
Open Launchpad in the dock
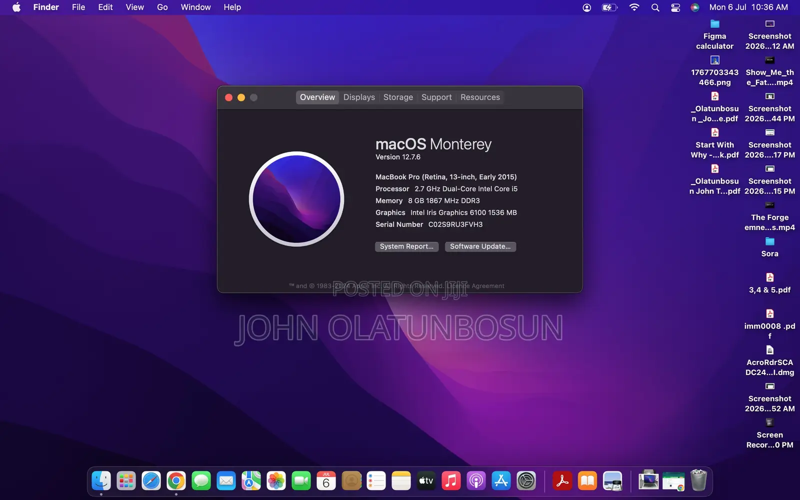126,481
